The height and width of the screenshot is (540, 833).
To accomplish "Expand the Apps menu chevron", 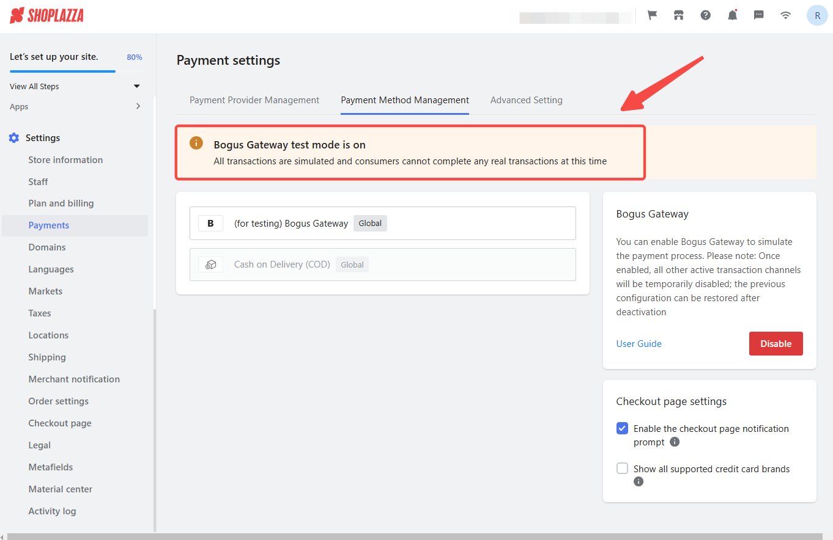I will (x=138, y=106).
